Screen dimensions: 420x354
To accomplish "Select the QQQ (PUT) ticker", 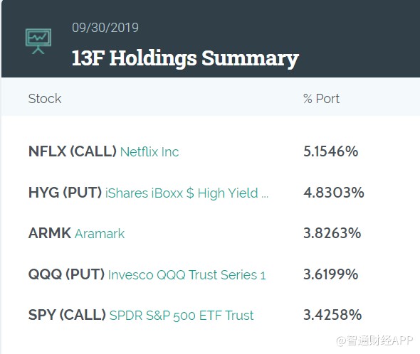I will pyautogui.click(x=66, y=274).
